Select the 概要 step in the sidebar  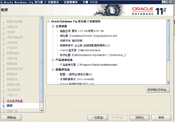tap(10, 106)
